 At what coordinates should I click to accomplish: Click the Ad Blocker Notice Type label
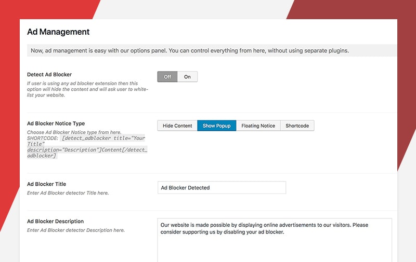click(56, 123)
